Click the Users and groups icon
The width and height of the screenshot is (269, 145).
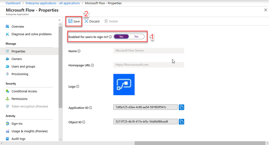click(x=7, y=66)
